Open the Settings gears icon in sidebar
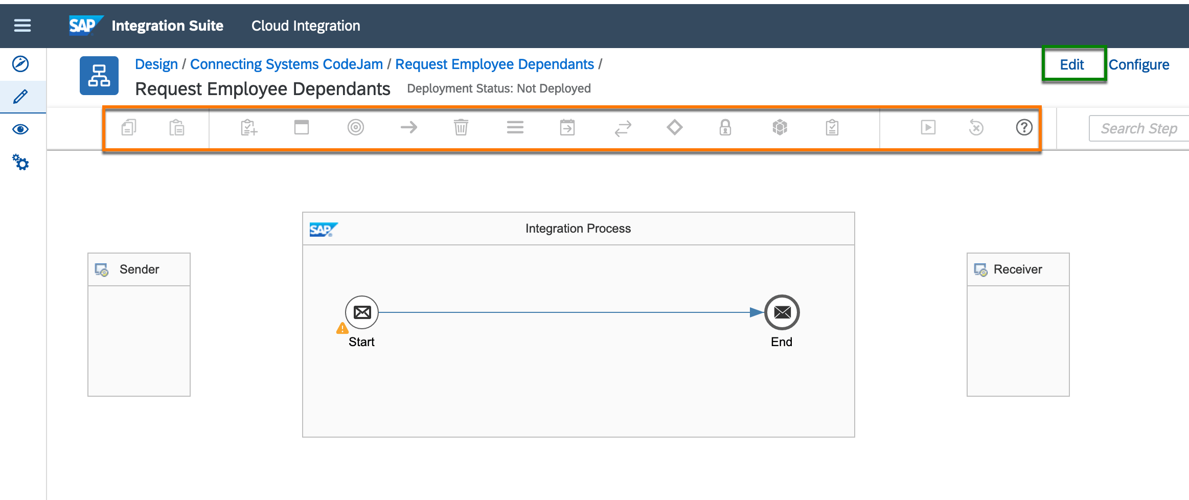Image resolution: width=1189 pixels, height=500 pixels. pos(20,163)
